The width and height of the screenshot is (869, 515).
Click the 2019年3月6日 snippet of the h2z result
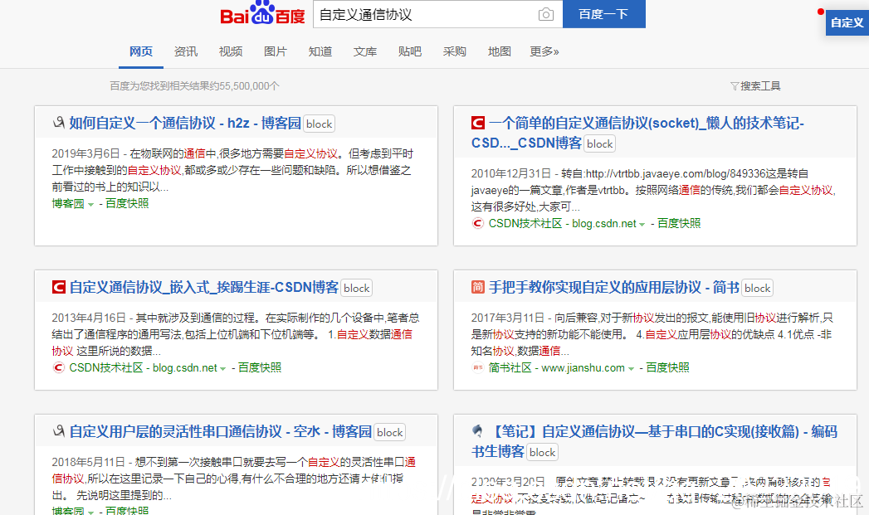(232, 170)
